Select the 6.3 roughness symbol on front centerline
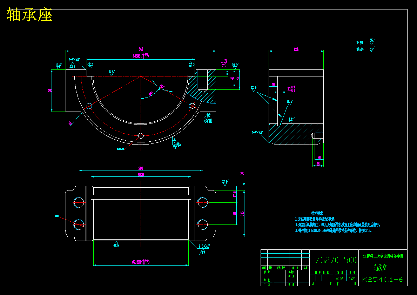This screenshot has height=295, width=417. coord(112,73)
